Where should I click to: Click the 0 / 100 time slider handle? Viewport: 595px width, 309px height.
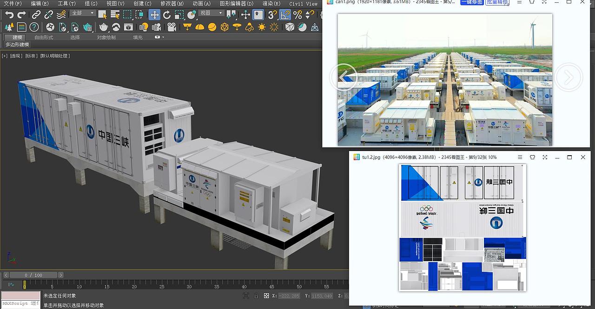[33, 275]
